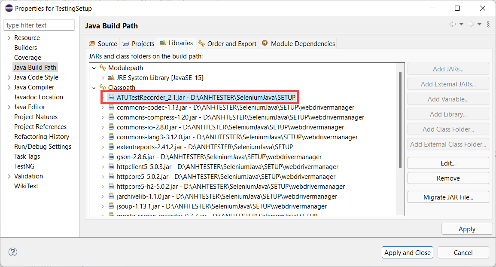
Task: Expand the gson-2.8.6.jar entry
Action: click(x=103, y=157)
